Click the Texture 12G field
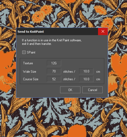The image size is (127, 137). pyautogui.click(x=54, y=63)
